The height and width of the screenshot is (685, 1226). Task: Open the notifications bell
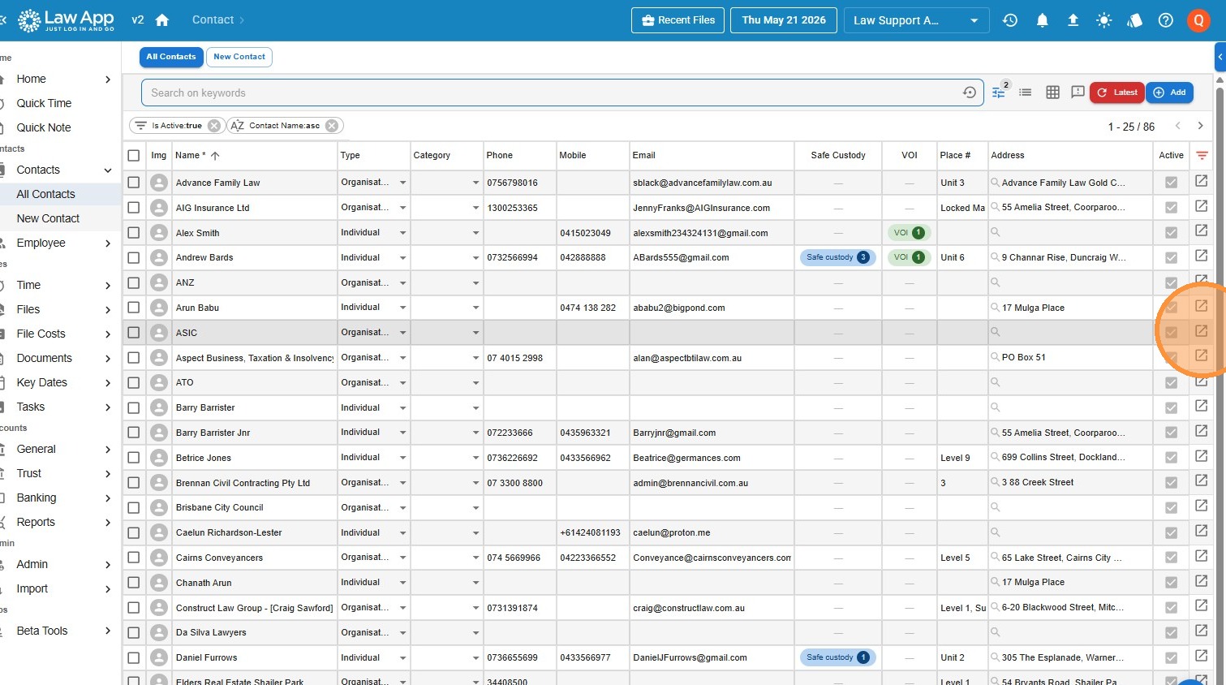point(1043,20)
